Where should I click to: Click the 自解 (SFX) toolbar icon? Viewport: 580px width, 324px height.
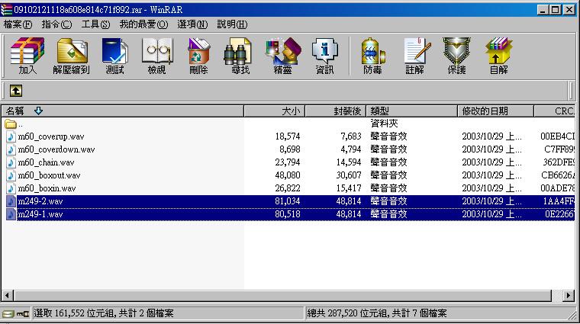(498, 56)
